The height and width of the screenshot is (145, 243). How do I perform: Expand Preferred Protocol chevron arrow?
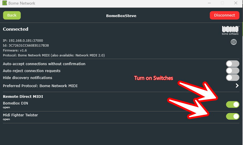237,86
